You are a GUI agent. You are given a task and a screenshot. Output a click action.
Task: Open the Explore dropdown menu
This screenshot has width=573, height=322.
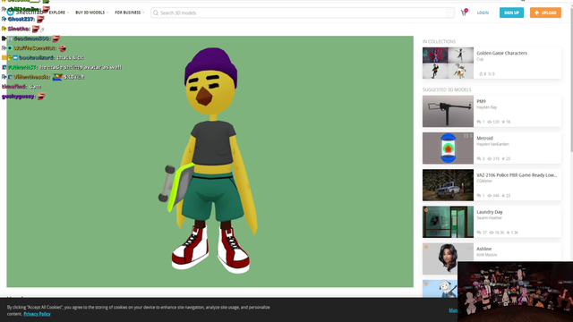pos(59,13)
